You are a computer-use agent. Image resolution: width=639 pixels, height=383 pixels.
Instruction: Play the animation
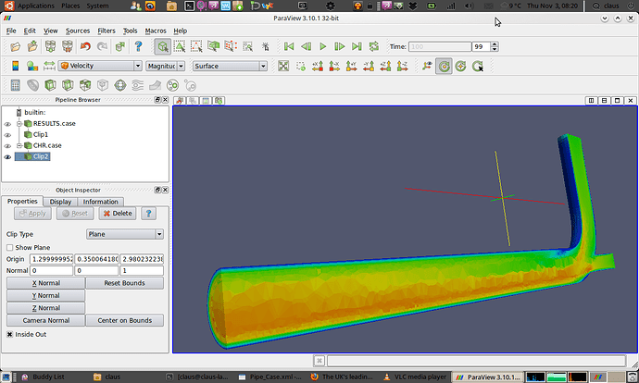coord(323,46)
